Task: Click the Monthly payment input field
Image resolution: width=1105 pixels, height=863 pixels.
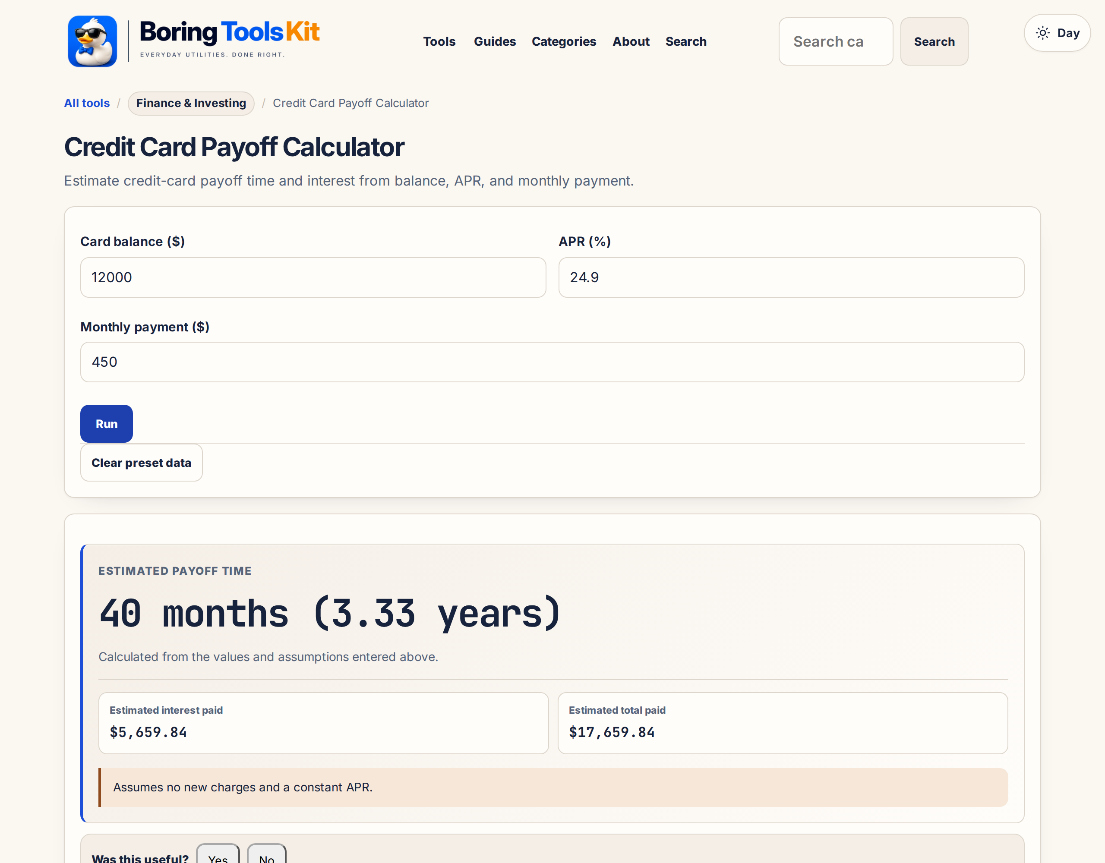Action: coord(552,362)
